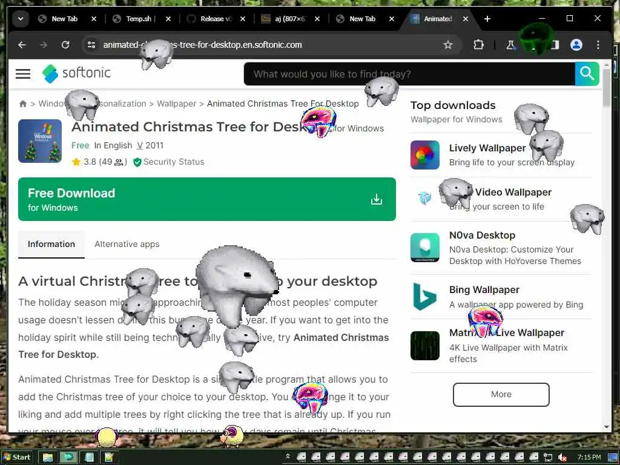Close the Temp.sh tab
This screenshot has width=620, height=465.
coord(168,19)
